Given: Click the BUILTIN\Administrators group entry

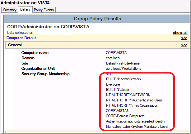Looking at the screenshot, I should [123, 79].
